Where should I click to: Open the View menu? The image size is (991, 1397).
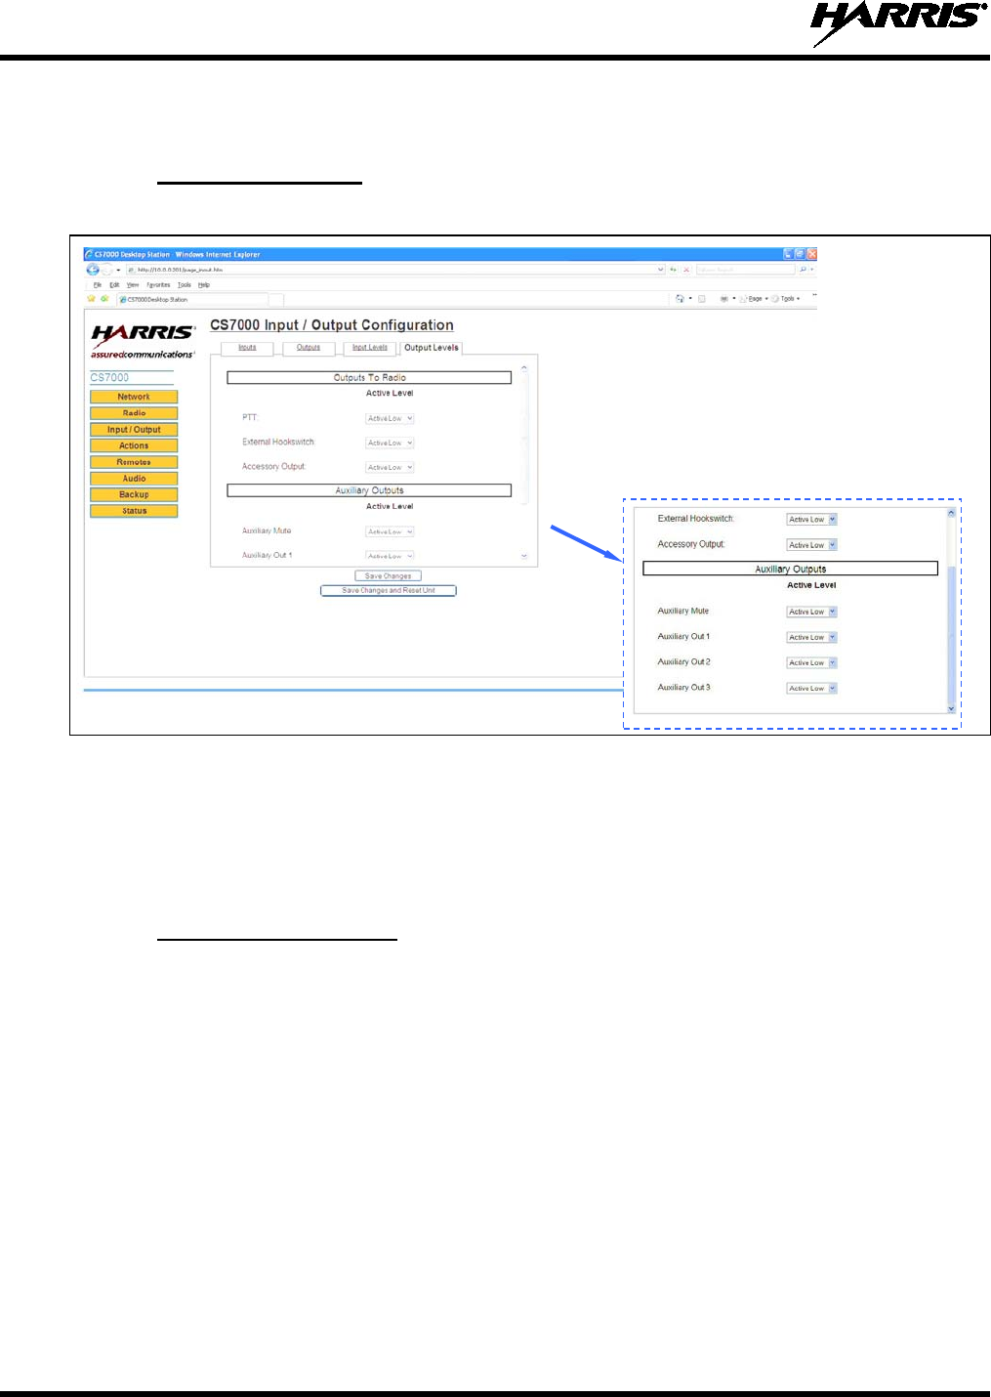point(133,285)
